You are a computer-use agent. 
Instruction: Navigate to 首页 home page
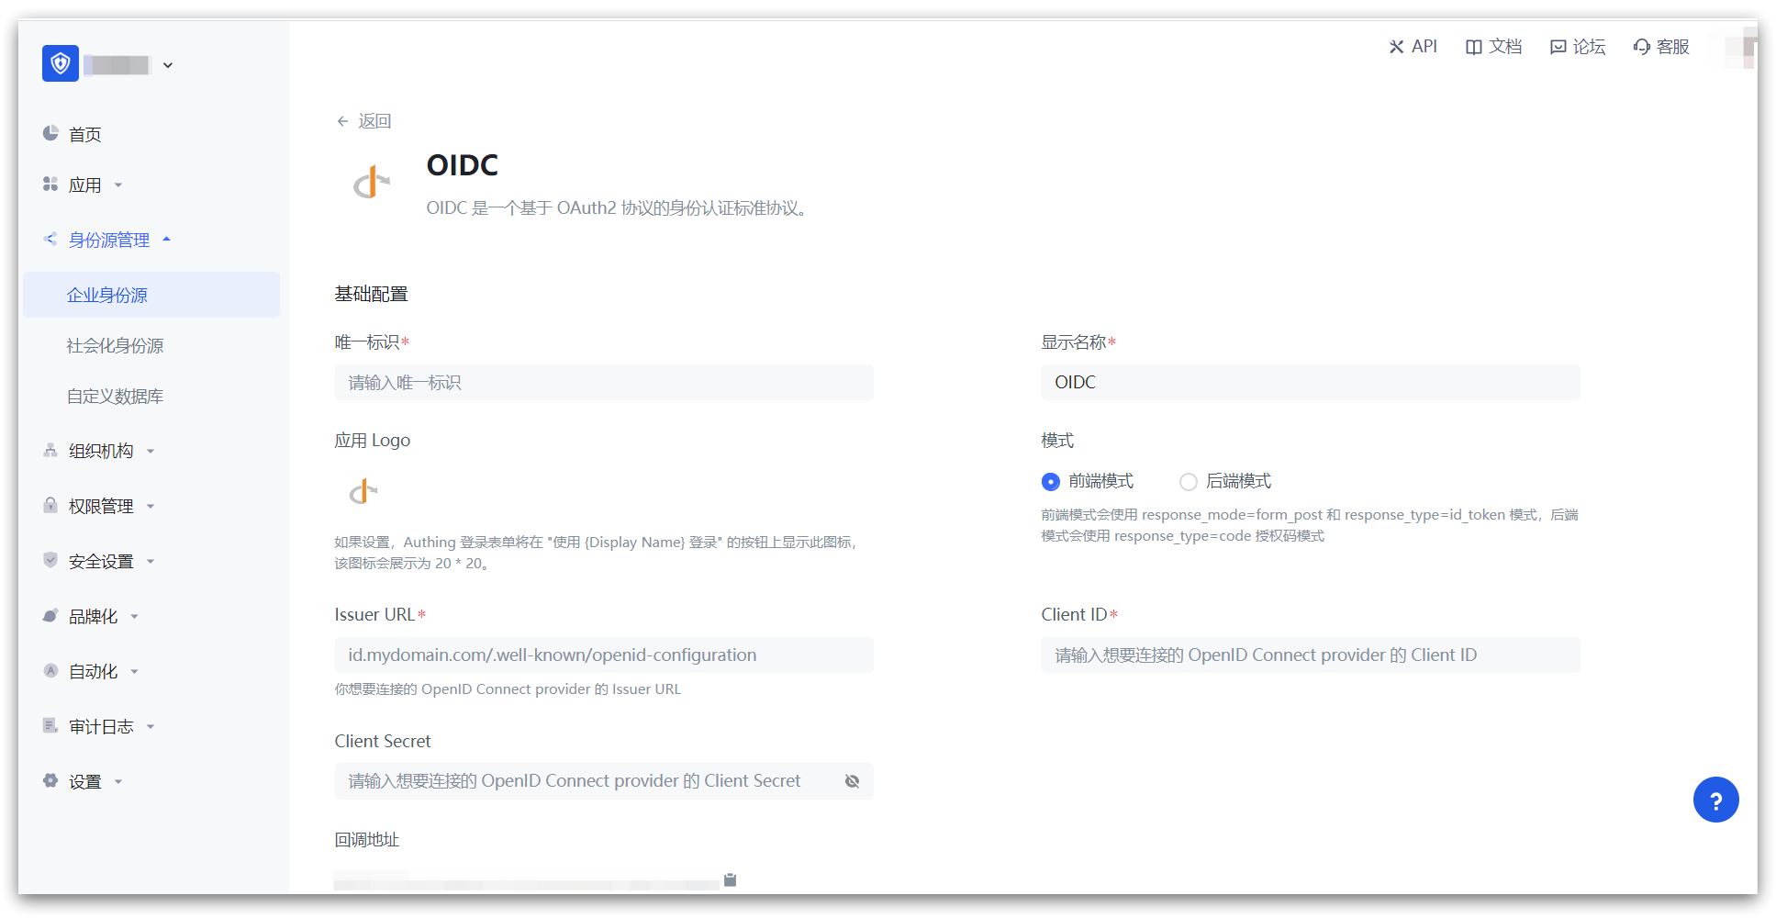pos(84,135)
